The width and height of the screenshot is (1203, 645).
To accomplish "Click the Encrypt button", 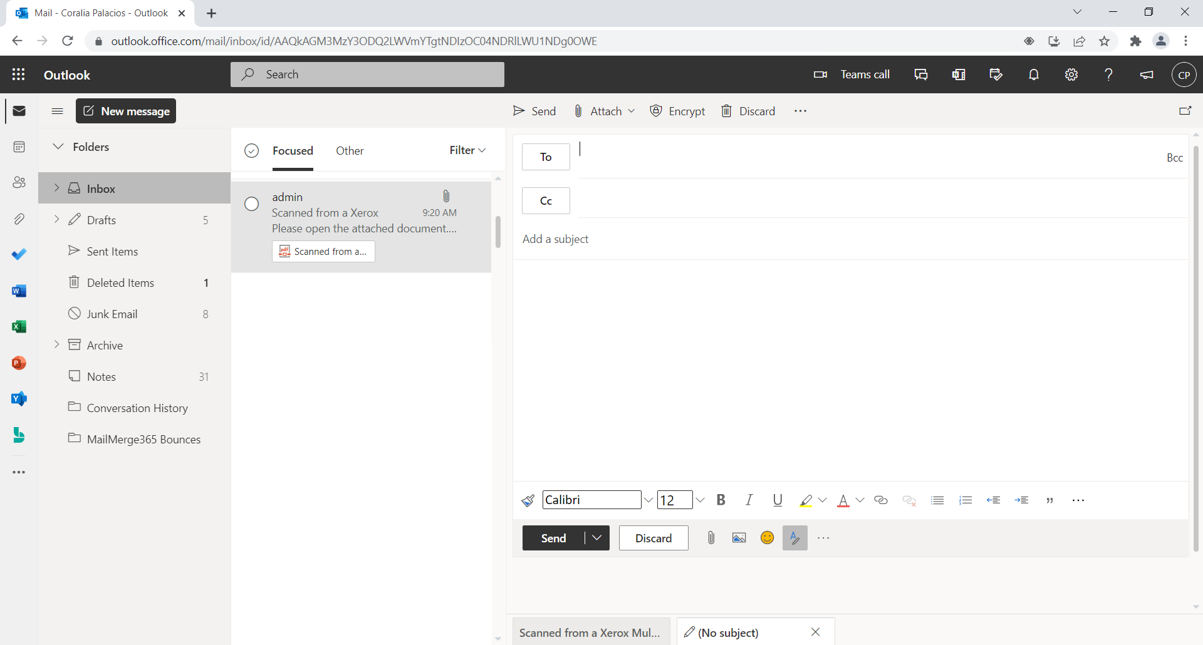I will click(678, 111).
